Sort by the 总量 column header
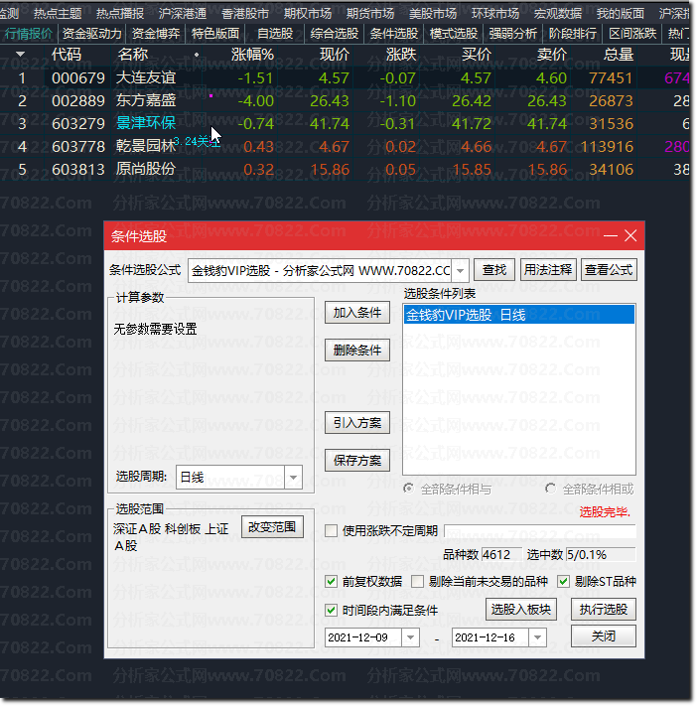 tap(619, 55)
